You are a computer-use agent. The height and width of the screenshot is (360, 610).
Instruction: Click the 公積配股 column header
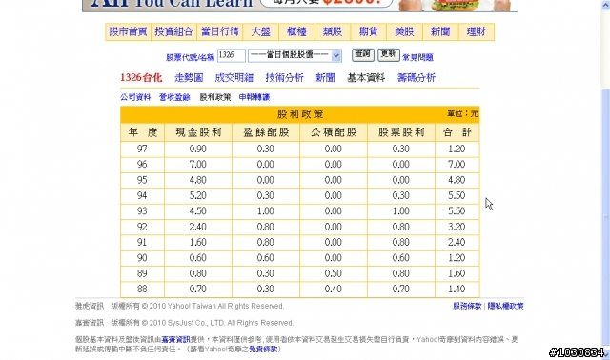(x=334, y=132)
